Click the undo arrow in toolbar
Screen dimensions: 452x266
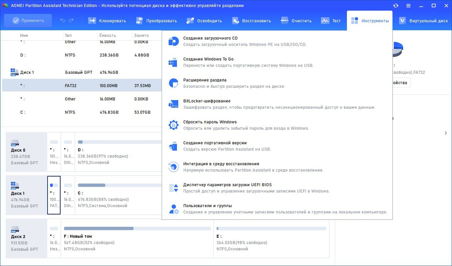click(x=63, y=21)
